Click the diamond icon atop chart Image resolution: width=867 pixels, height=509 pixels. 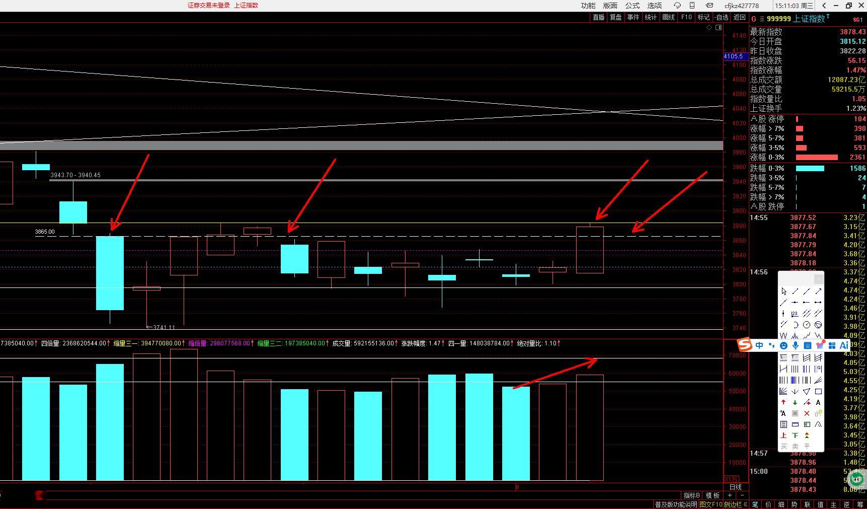pos(709,28)
